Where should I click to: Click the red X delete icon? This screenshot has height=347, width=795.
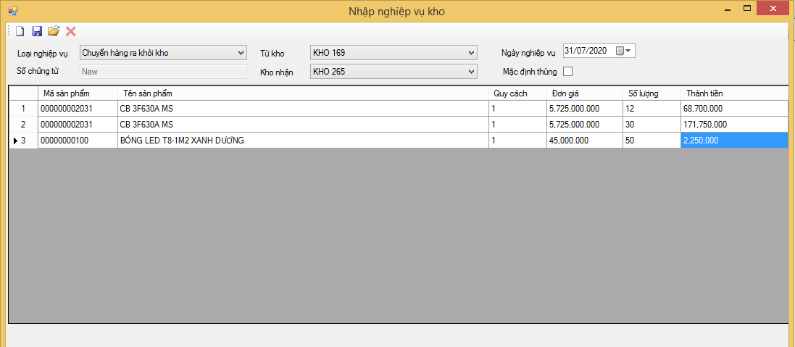click(x=70, y=31)
